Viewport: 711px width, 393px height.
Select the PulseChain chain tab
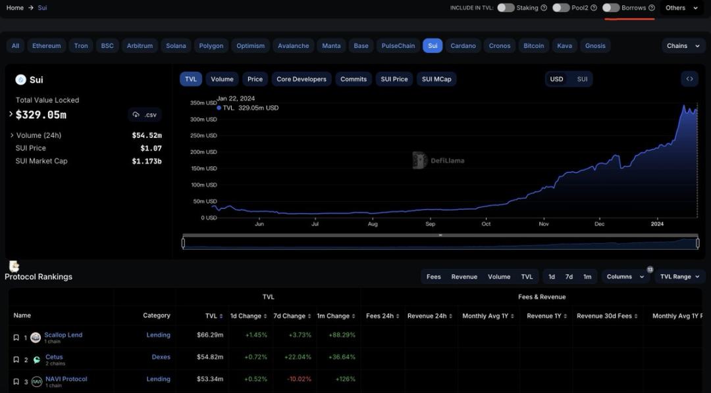[398, 46]
